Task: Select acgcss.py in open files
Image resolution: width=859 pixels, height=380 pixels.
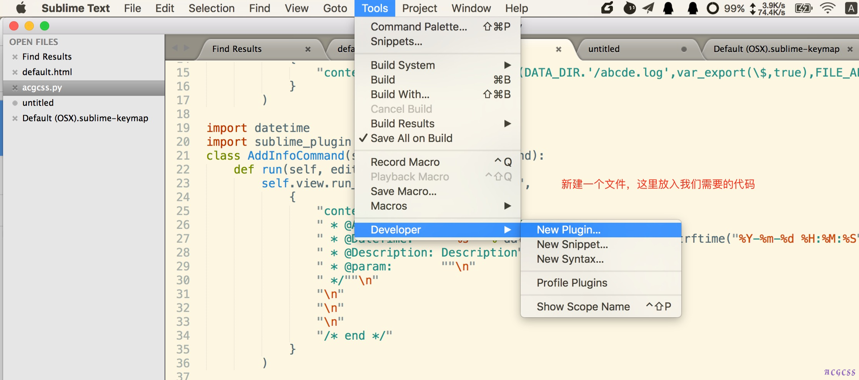Action: 84,88
